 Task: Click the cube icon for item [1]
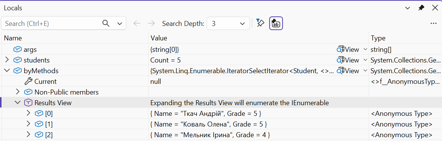point(39,124)
